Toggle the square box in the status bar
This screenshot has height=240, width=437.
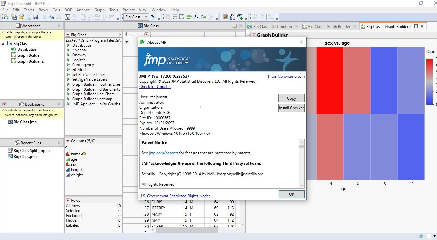click(x=429, y=236)
